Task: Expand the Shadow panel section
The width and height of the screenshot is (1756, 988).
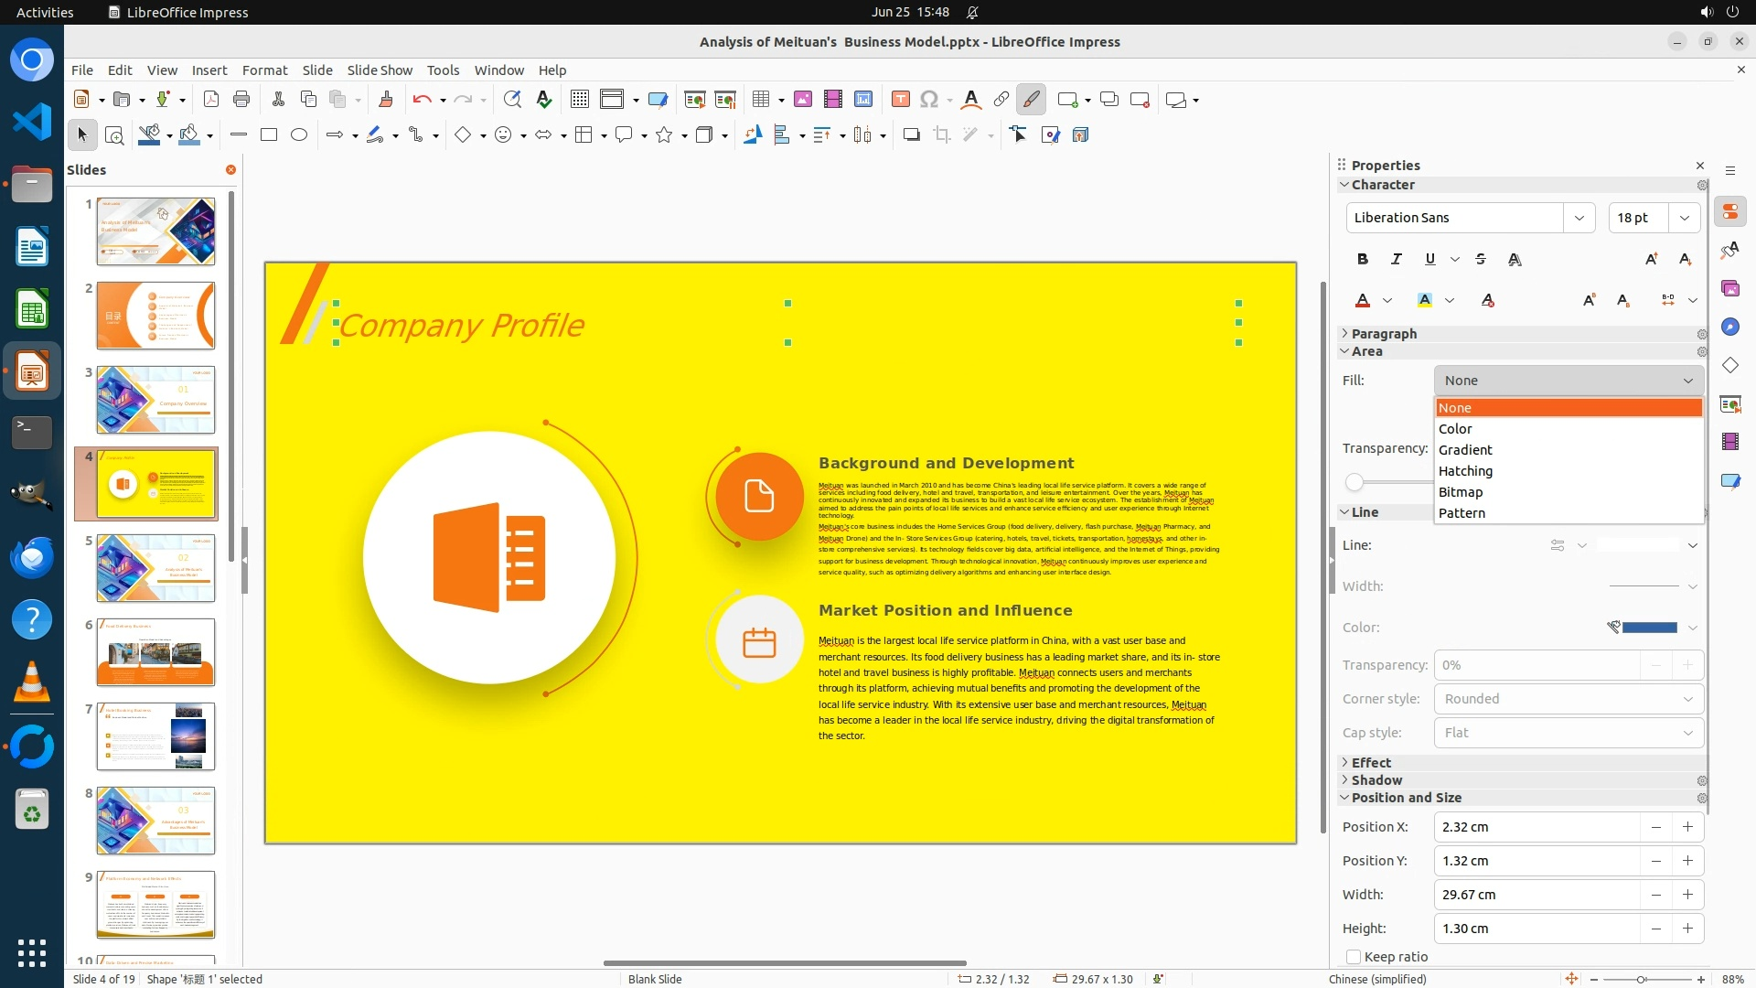Action: point(1376,780)
